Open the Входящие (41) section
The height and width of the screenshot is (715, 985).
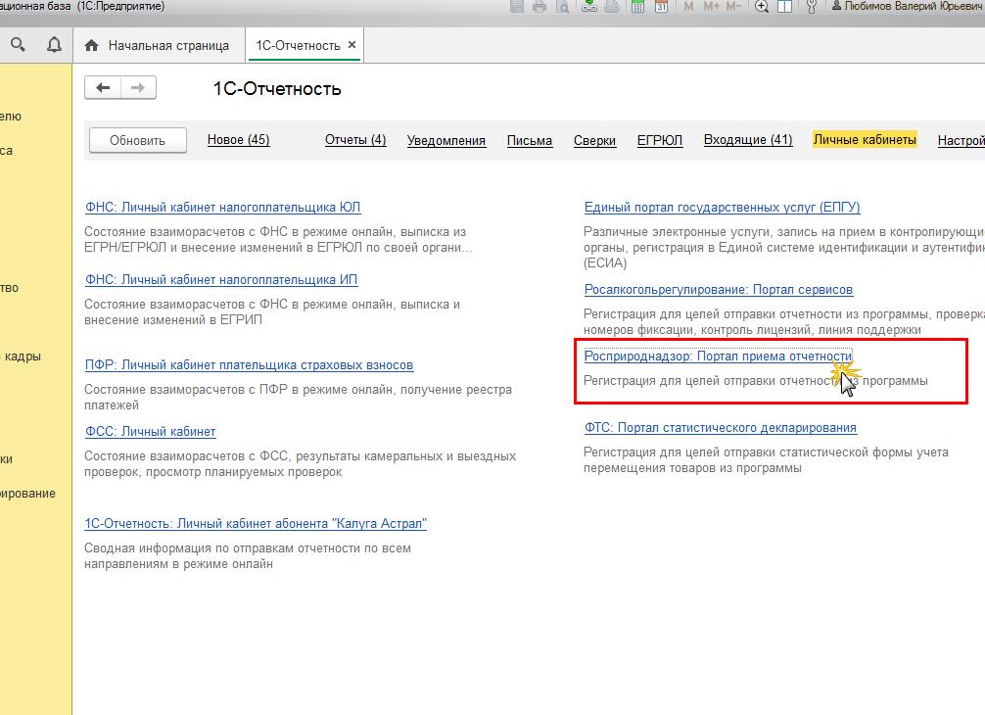(748, 139)
